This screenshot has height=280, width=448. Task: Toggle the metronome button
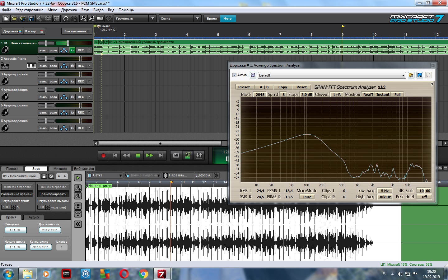(188, 155)
